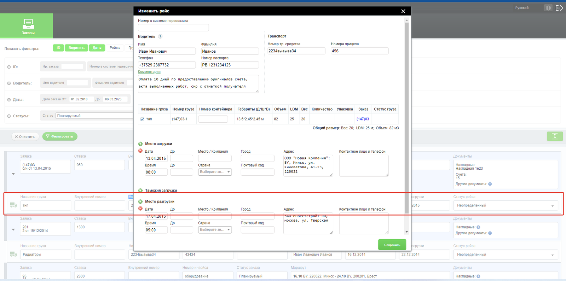The image size is (566, 281).
Task: Remove the Водитель filter row icon
Action: coord(9,83)
